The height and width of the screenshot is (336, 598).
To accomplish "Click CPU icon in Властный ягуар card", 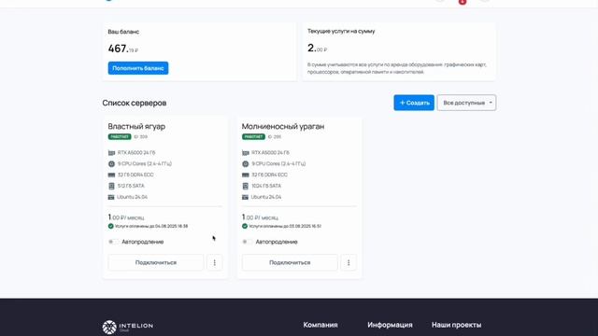I will click(111, 164).
